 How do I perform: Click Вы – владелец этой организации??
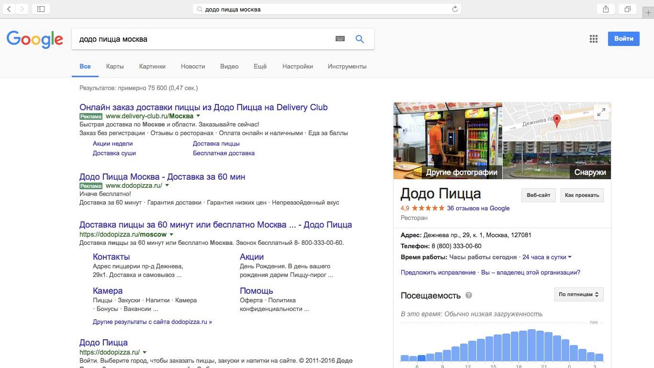(530, 273)
